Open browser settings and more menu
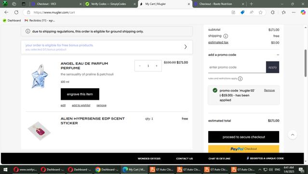The image size is (308, 174). 294,13
